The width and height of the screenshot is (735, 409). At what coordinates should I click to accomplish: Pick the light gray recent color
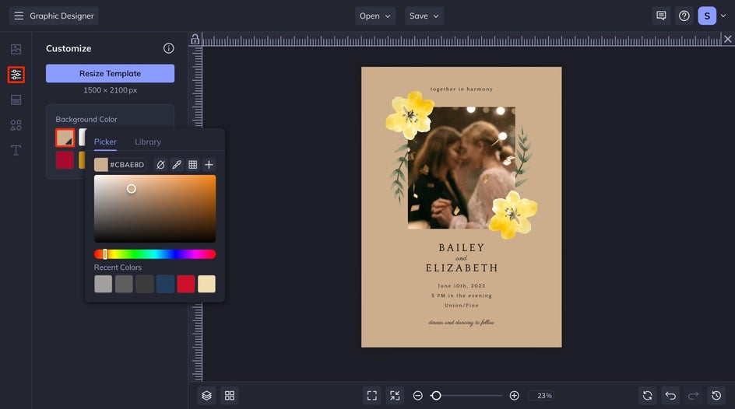click(x=103, y=284)
